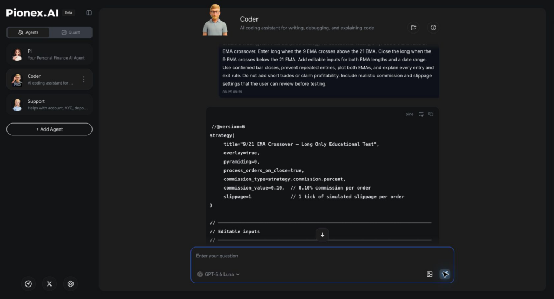554x299 pixels.
Task: Start a new chat with Coder
Action: coord(413,28)
